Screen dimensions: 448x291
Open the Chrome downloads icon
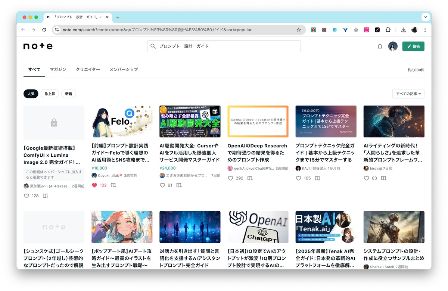pyautogui.click(x=404, y=30)
